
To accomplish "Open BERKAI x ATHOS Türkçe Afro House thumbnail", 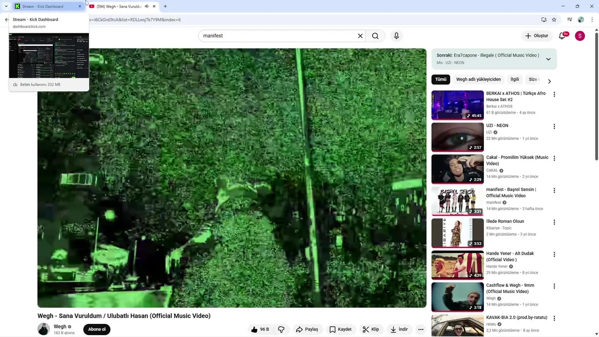I will 457,105.
